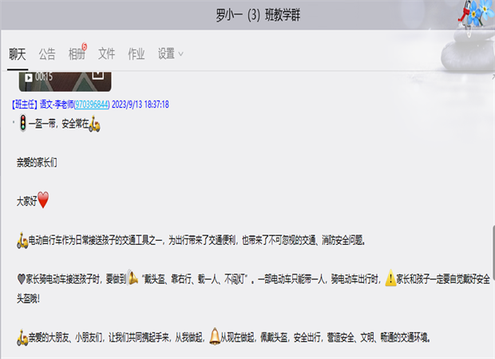Expand the 设置 dropdown menu

[x=171, y=53]
